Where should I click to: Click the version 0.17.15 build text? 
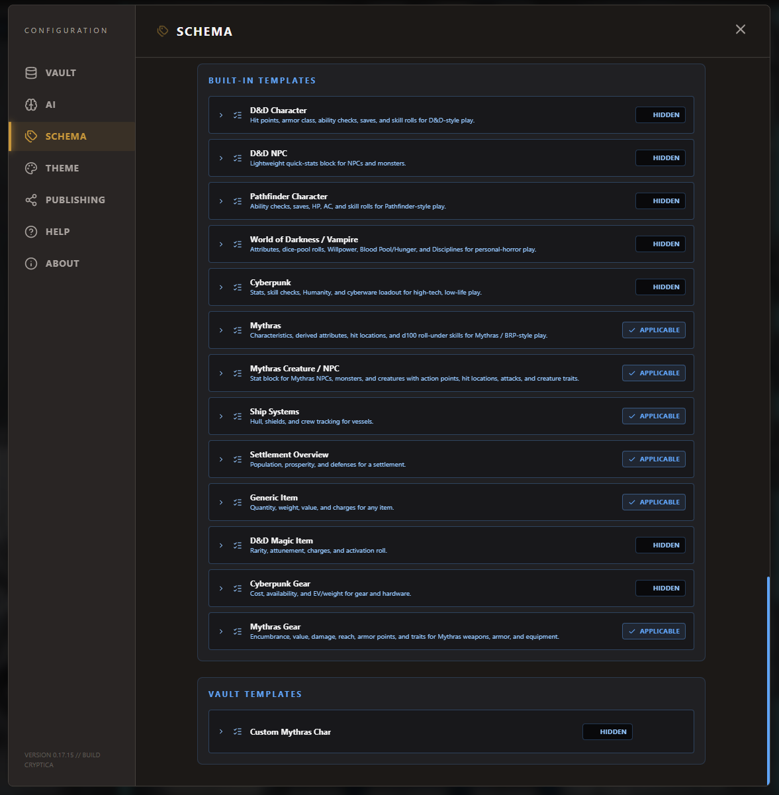click(62, 760)
